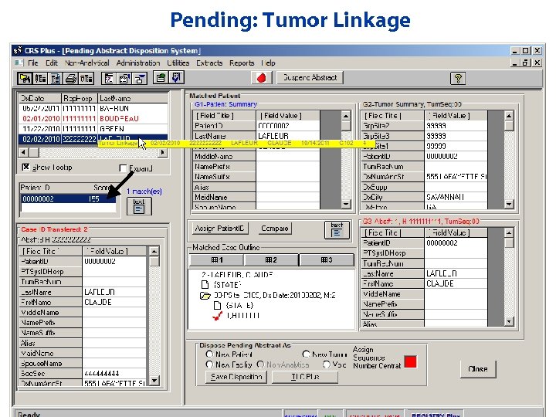The width and height of the screenshot is (556, 417).
Task: Switch to grid tab 3 in Matched Case Outline
Action: 327,260
